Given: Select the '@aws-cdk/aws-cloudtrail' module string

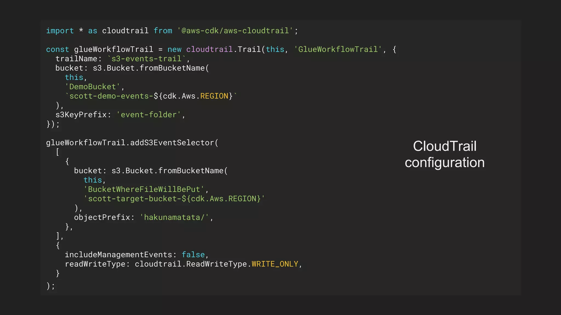Looking at the screenshot, I should click(235, 31).
